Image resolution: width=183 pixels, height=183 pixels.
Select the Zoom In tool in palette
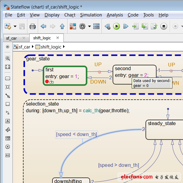tap(8, 58)
